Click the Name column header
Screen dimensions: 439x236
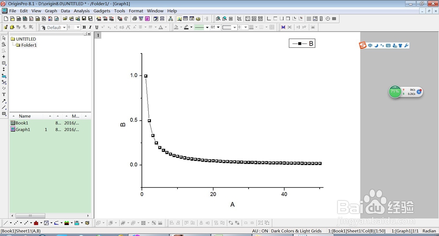[x=25, y=116]
